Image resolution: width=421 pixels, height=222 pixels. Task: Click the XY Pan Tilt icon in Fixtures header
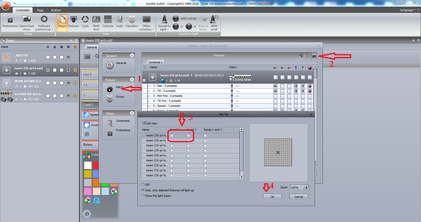(314, 56)
